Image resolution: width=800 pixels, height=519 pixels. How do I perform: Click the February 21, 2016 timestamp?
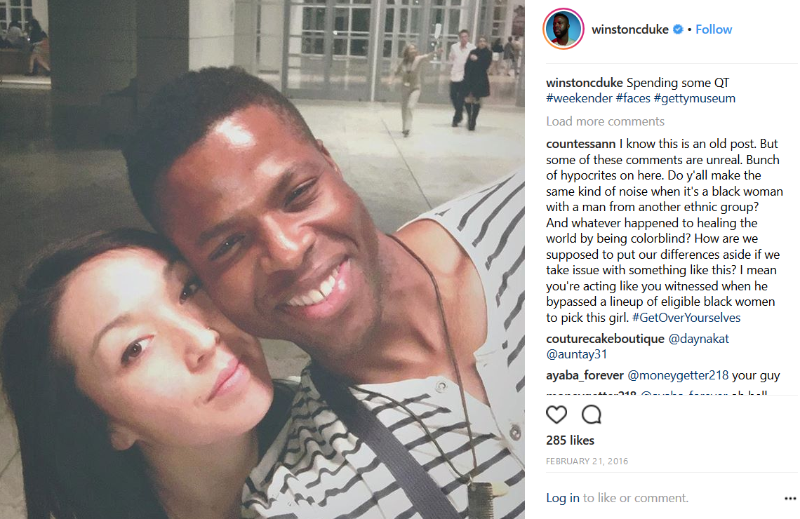tap(587, 461)
